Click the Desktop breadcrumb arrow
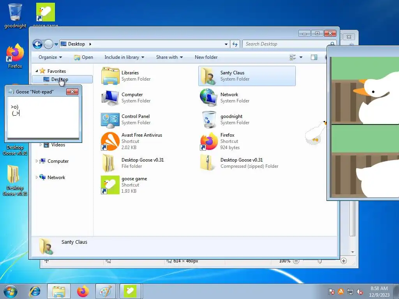399x299 pixels. [x=90, y=44]
